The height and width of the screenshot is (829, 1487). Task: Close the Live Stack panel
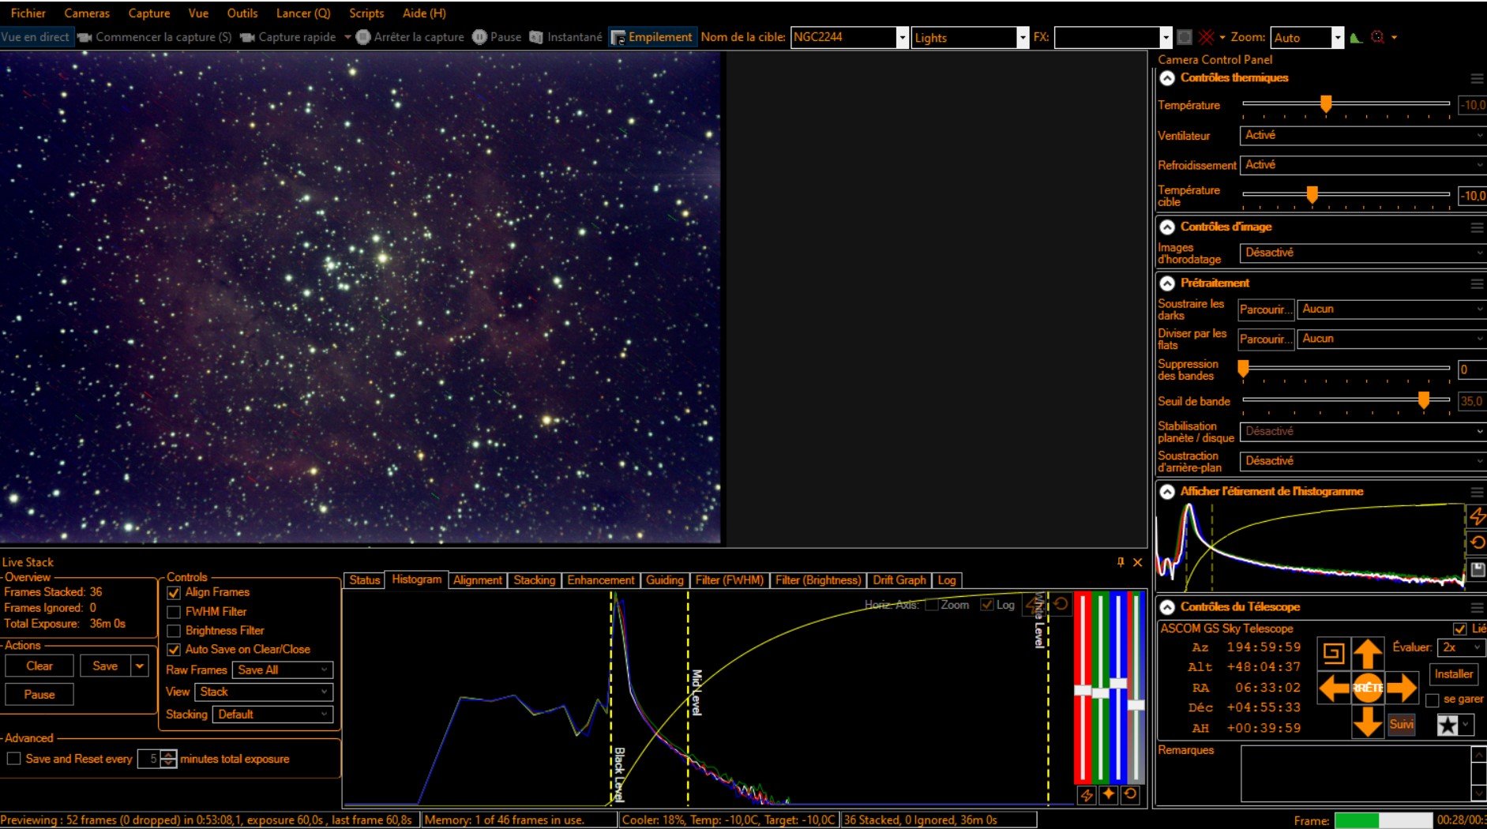coord(1138,562)
